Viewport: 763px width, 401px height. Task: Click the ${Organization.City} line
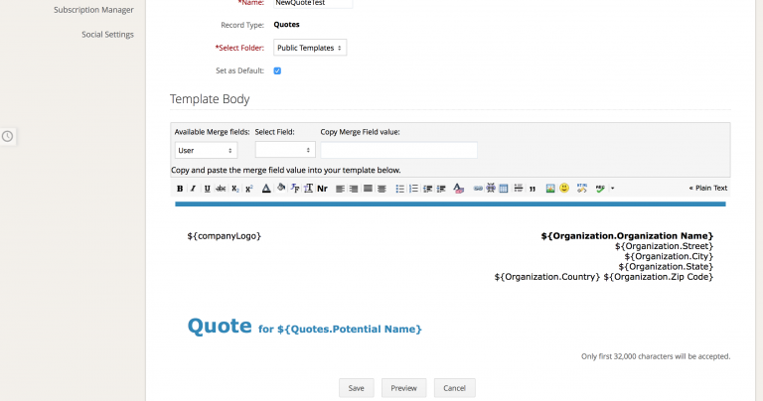(x=669, y=256)
